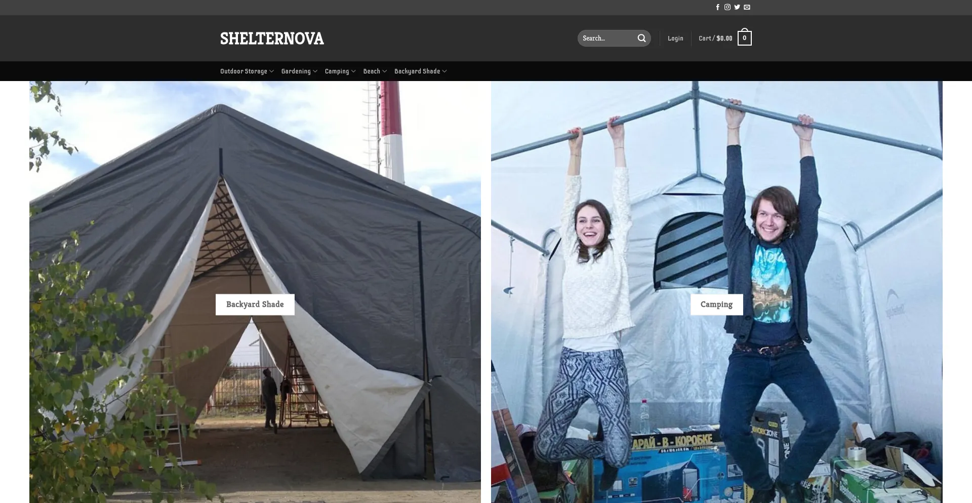The width and height of the screenshot is (972, 503).
Task: Open the Camping menu item
Action: point(337,71)
